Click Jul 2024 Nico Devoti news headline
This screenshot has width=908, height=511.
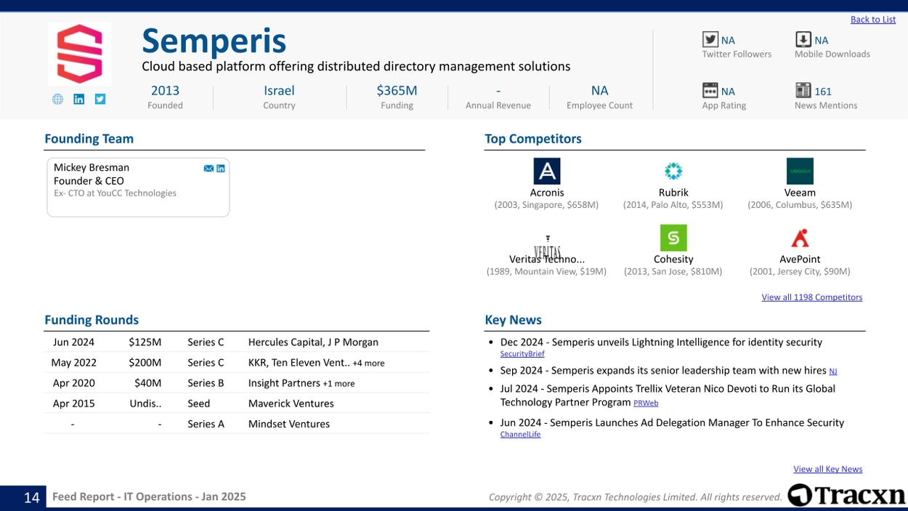tap(668, 395)
